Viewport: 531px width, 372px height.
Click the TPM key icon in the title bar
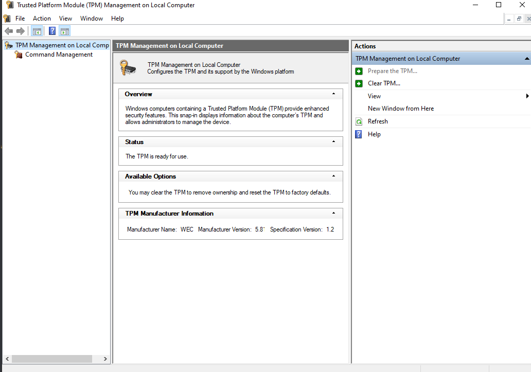10,5
